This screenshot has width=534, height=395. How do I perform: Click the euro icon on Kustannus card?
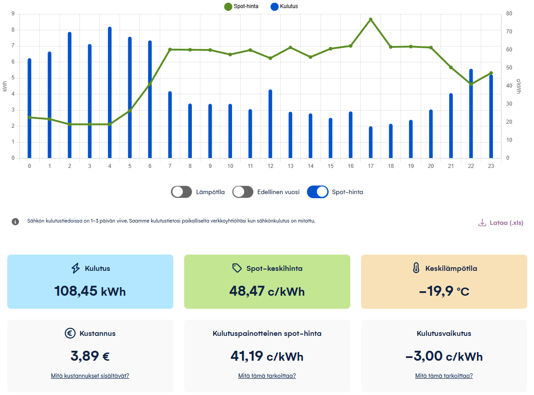70,334
